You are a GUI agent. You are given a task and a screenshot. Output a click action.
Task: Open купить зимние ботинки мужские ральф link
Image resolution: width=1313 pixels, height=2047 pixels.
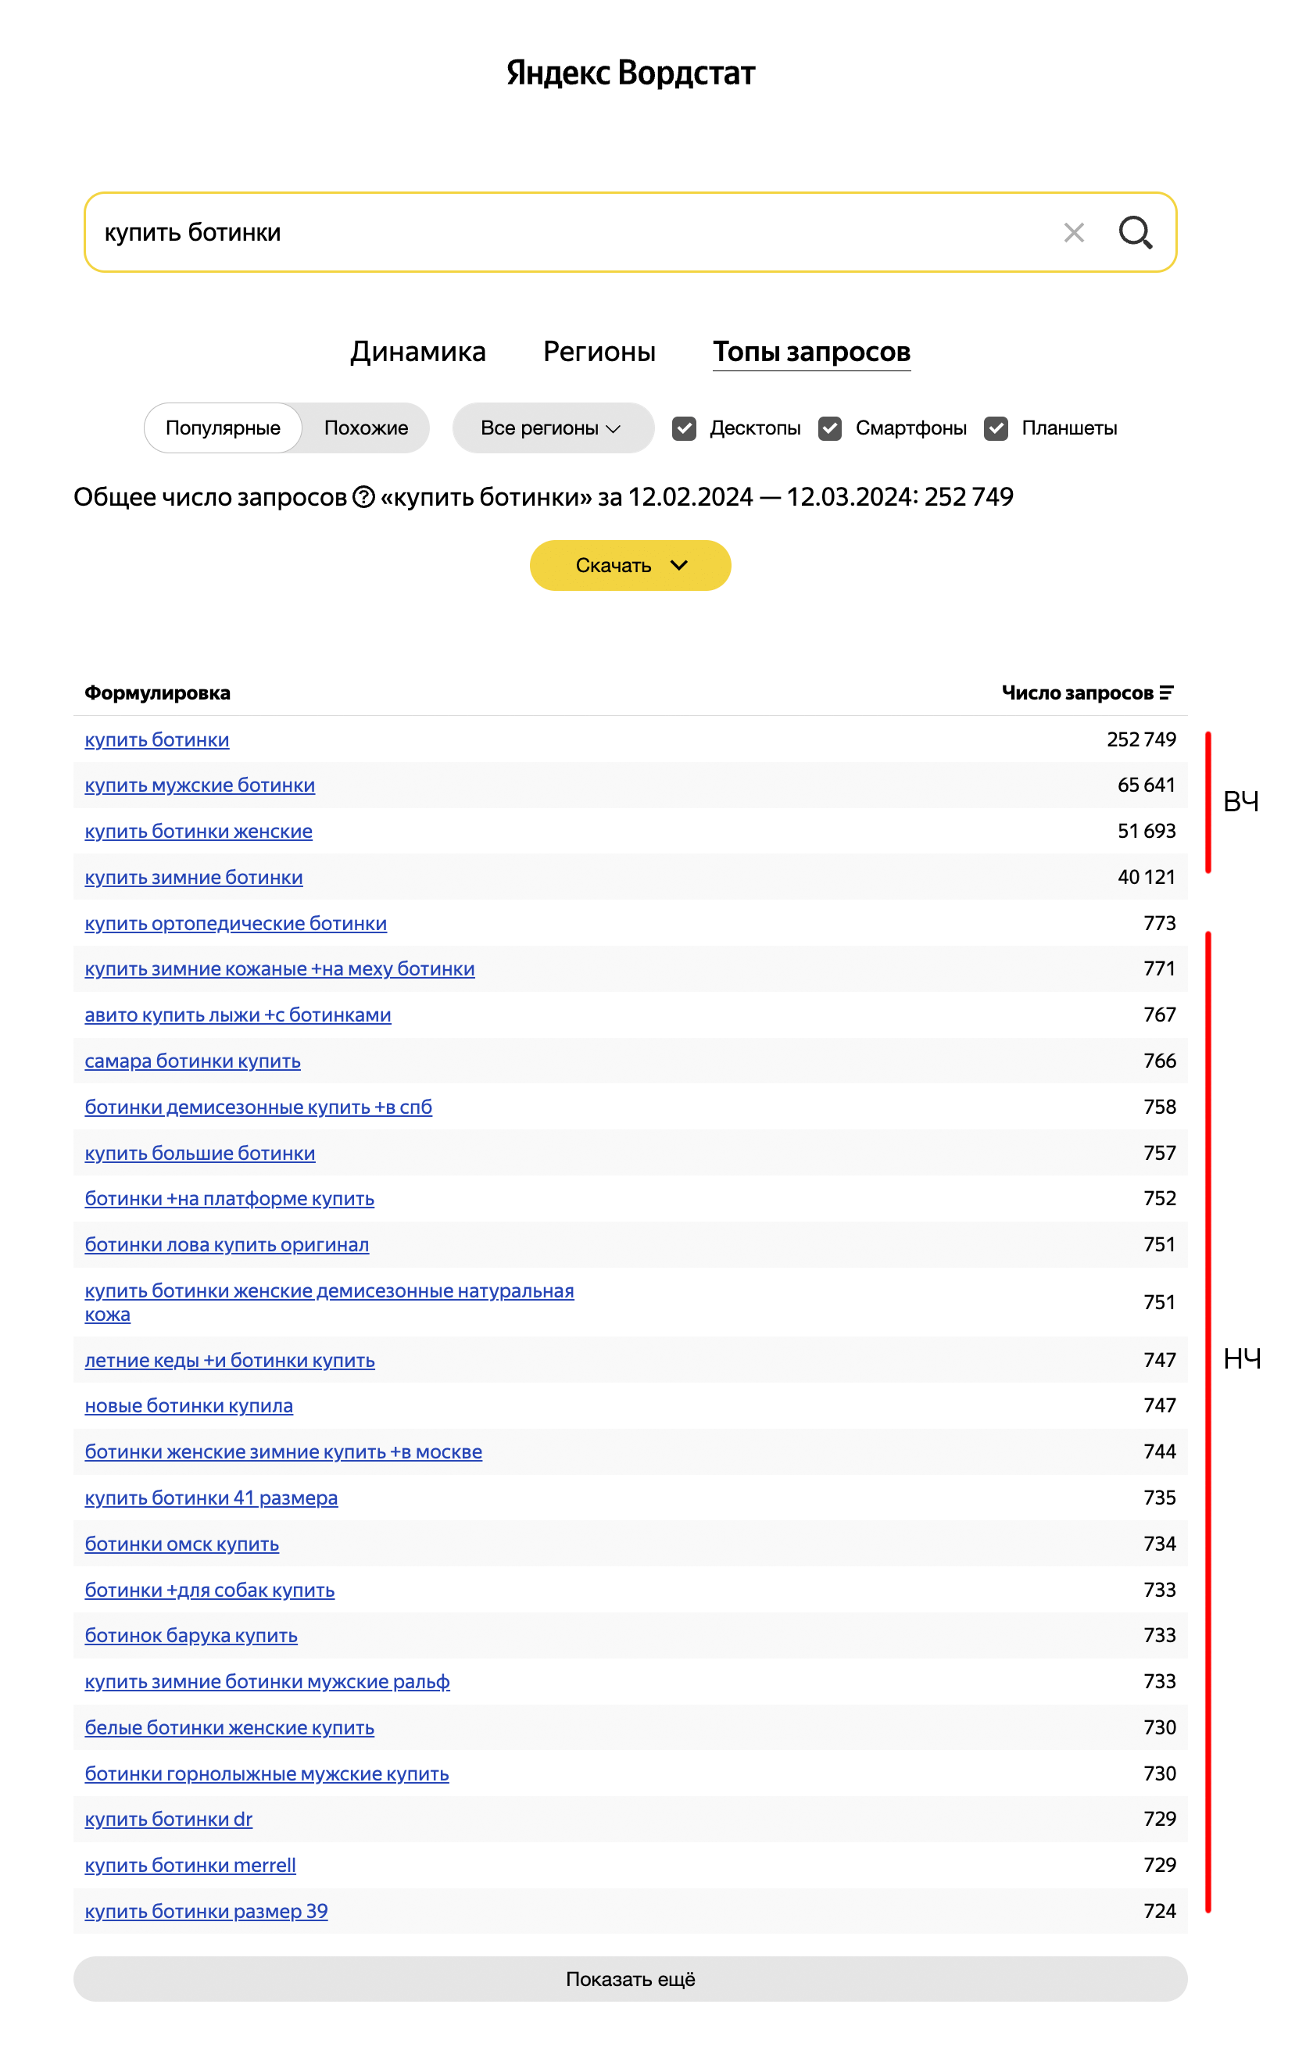click(267, 1681)
